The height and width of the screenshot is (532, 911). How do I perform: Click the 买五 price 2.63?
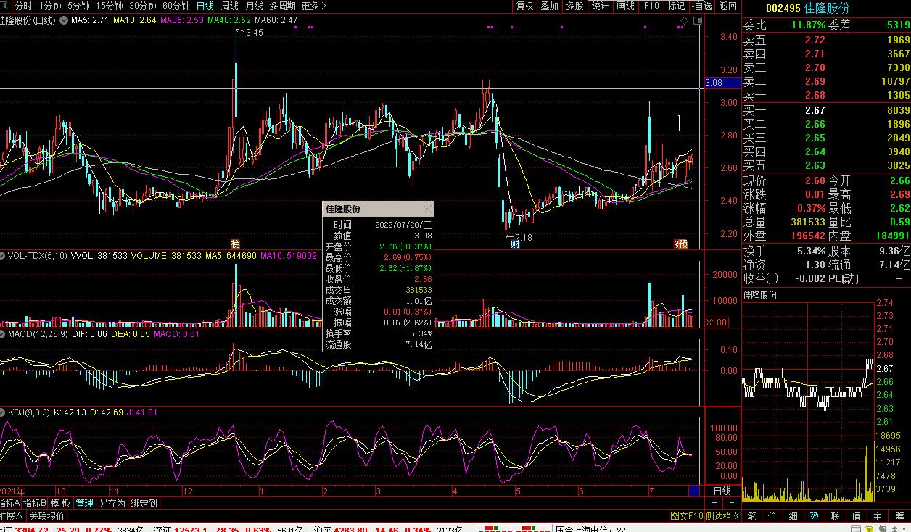(815, 165)
